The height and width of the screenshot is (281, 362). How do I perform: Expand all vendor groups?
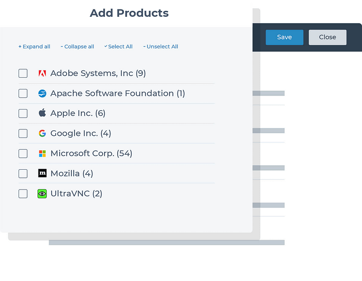pyautogui.click(x=34, y=47)
